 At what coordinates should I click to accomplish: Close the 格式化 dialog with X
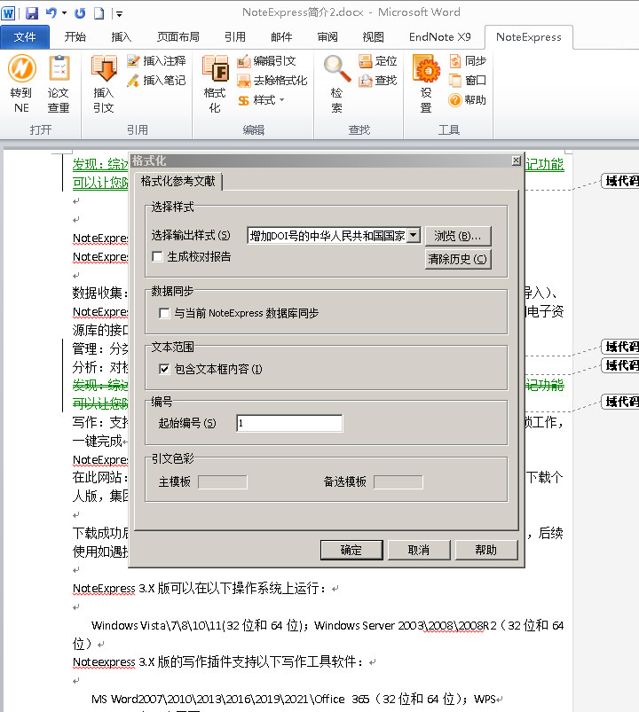point(516,160)
